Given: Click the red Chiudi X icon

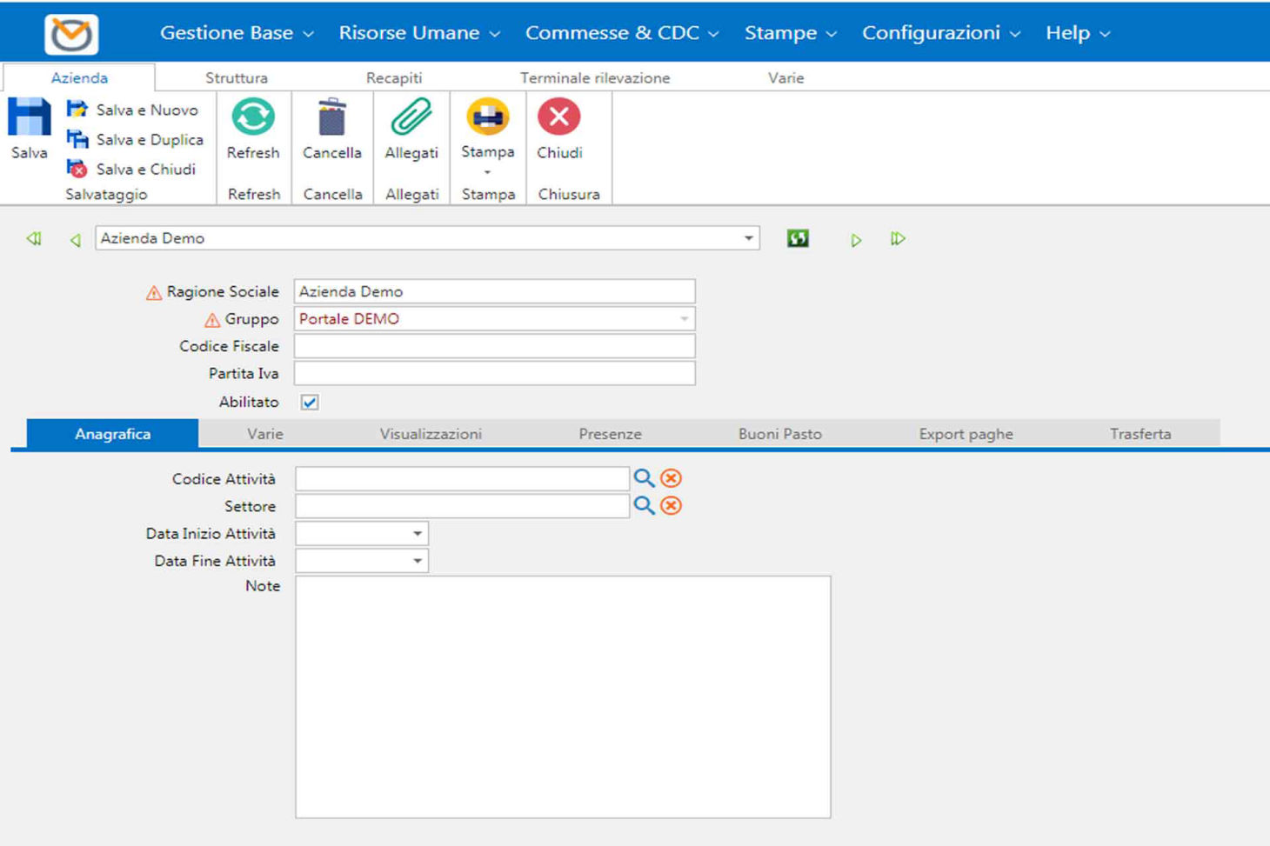Looking at the screenshot, I should click(559, 117).
